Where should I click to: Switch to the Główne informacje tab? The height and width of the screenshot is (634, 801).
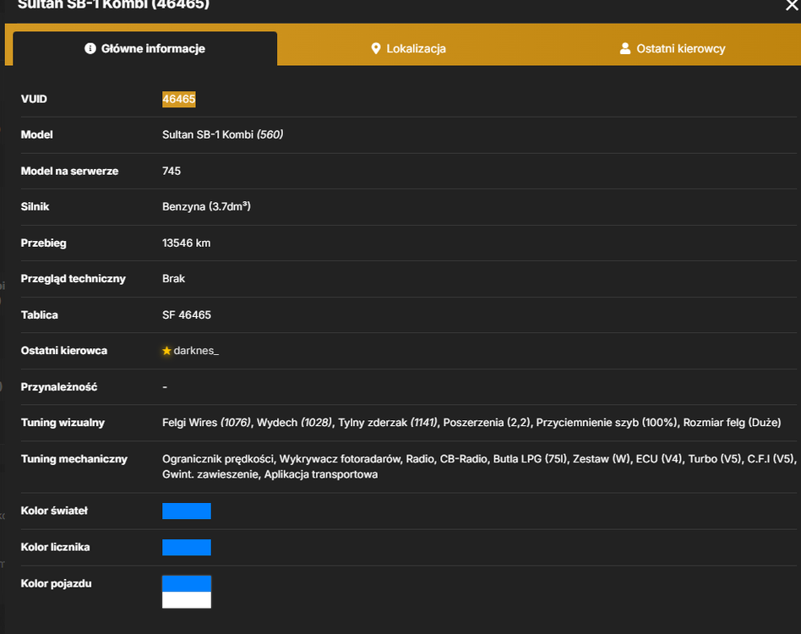coord(145,48)
